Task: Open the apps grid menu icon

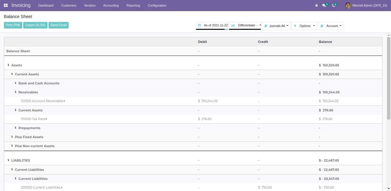Action: (6, 5)
